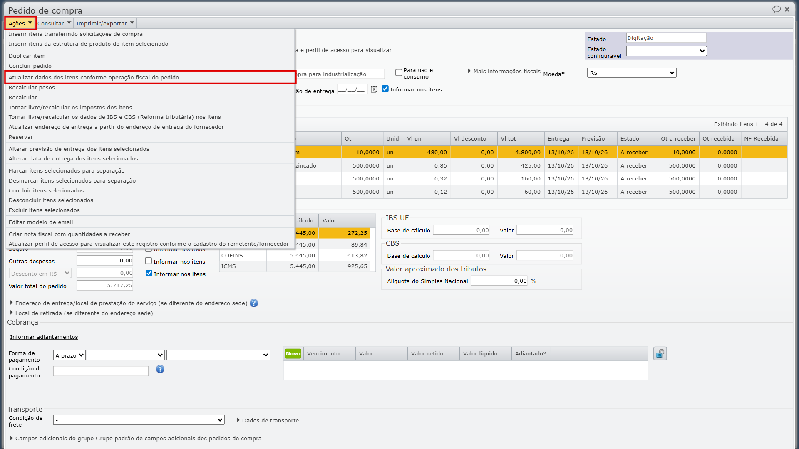Click the Alíquota do Simples Nacional field
Screen dimensions: 799x449
pos(499,281)
